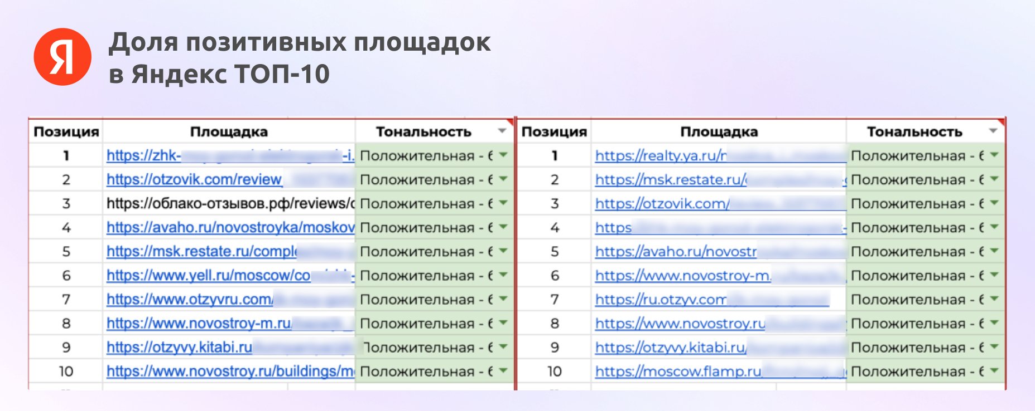Viewport: 1035px width, 411px height.
Task: Expand tonality dropdown for left row 5
Action: tap(503, 251)
